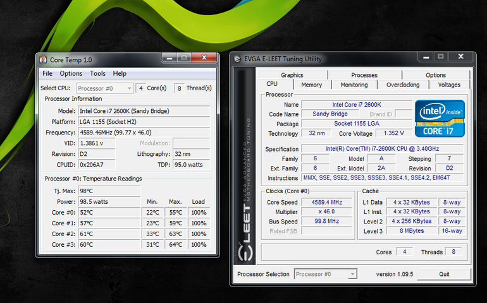Expand the Processor Selection dropdown in E-LEET

325,274
